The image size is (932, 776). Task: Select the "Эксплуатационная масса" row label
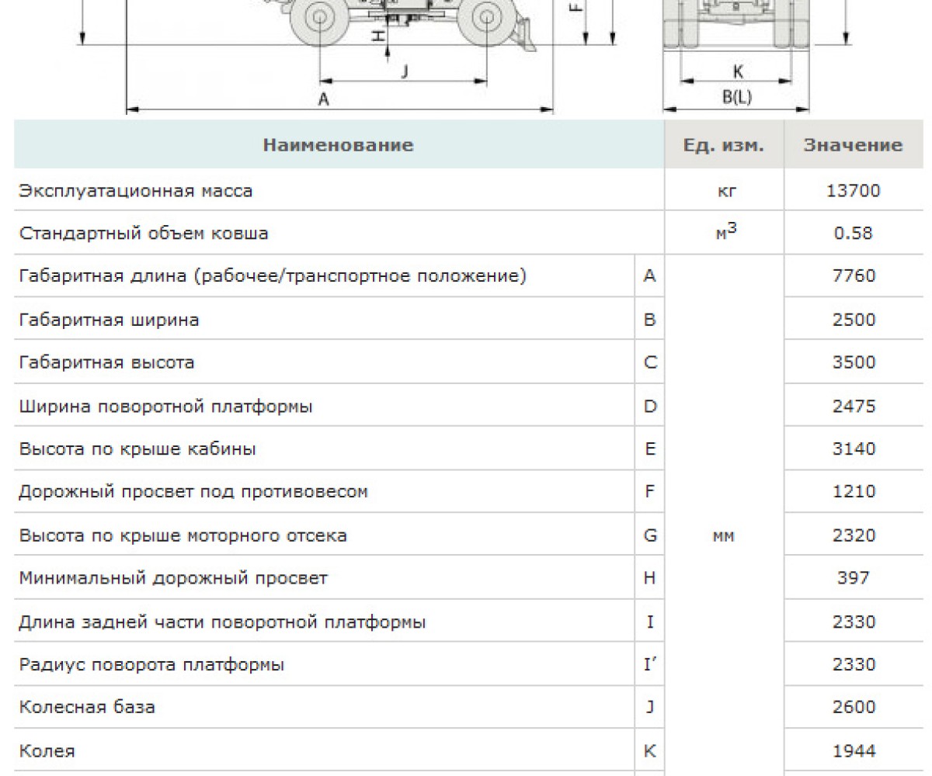point(135,191)
